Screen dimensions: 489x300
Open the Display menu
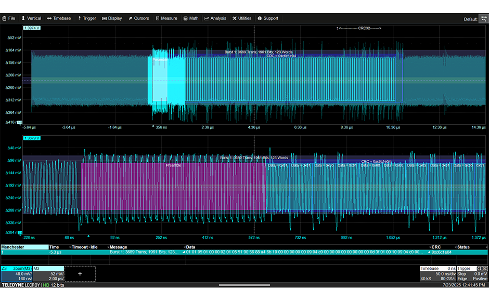[x=112, y=18]
